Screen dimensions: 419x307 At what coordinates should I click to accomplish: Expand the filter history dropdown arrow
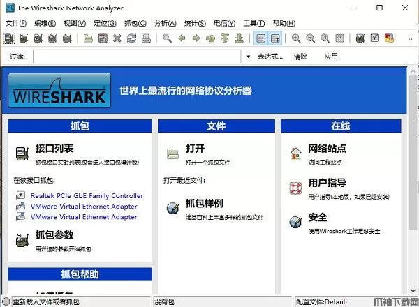pyautogui.click(x=247, y=56)
